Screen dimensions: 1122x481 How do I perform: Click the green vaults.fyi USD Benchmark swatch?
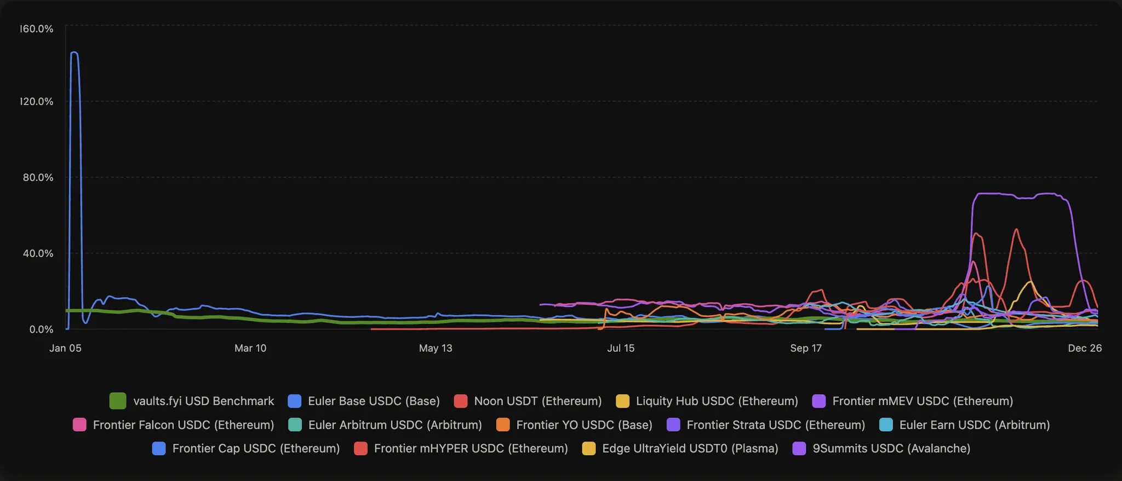click(x=118, y=401)
